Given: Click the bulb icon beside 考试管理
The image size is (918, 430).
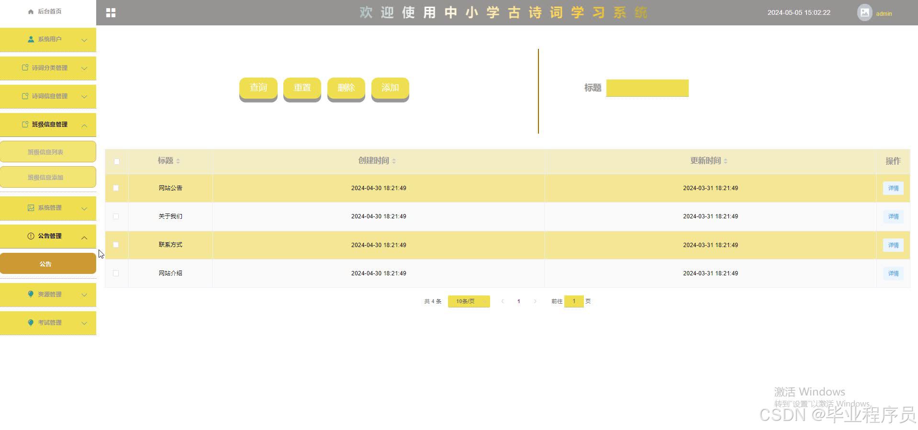Looking at the screenshot, I should (31, 322).
